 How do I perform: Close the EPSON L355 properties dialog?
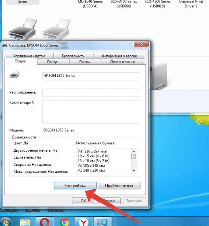coord(141,44)
